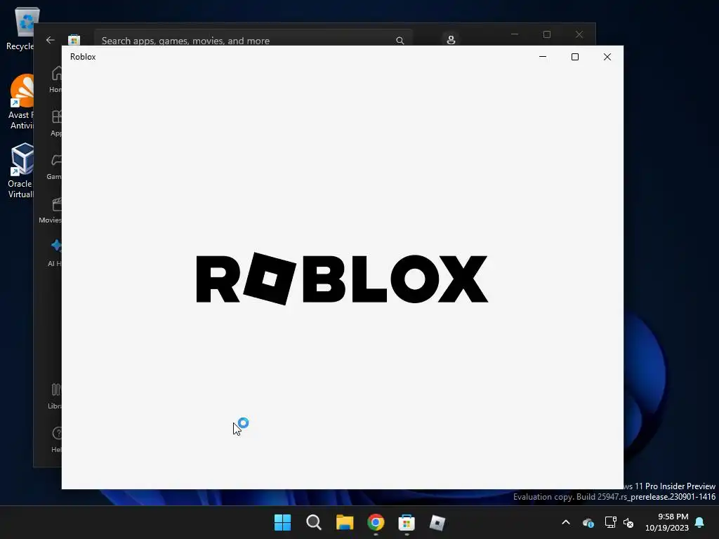Image resolution: width=719 pixels, height=539 pixels.
Task: Select the Roblox taskbar icon
Action: click(437, 522)
